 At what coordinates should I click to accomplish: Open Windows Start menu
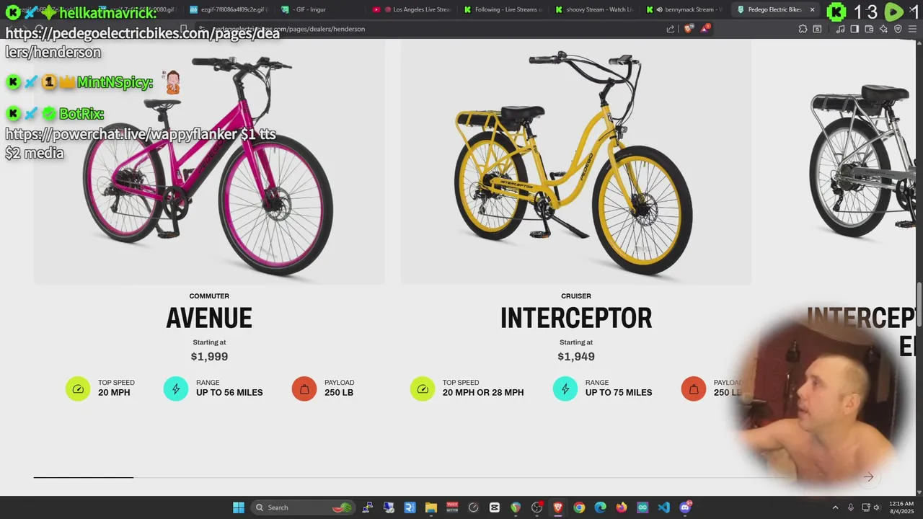coord(239,507)
